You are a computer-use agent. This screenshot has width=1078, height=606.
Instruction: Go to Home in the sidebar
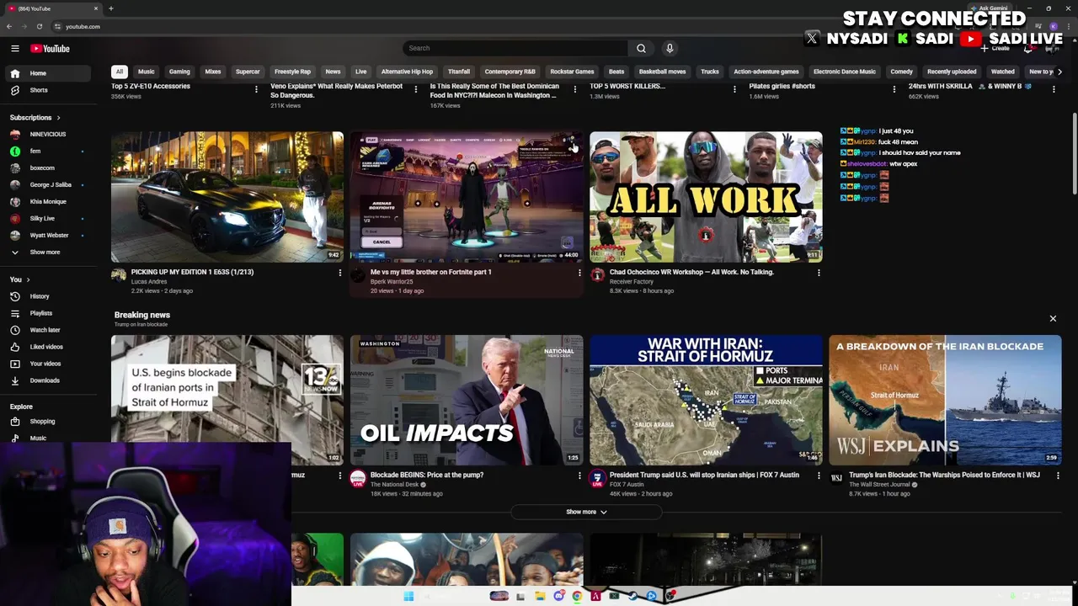click(46, 73)
